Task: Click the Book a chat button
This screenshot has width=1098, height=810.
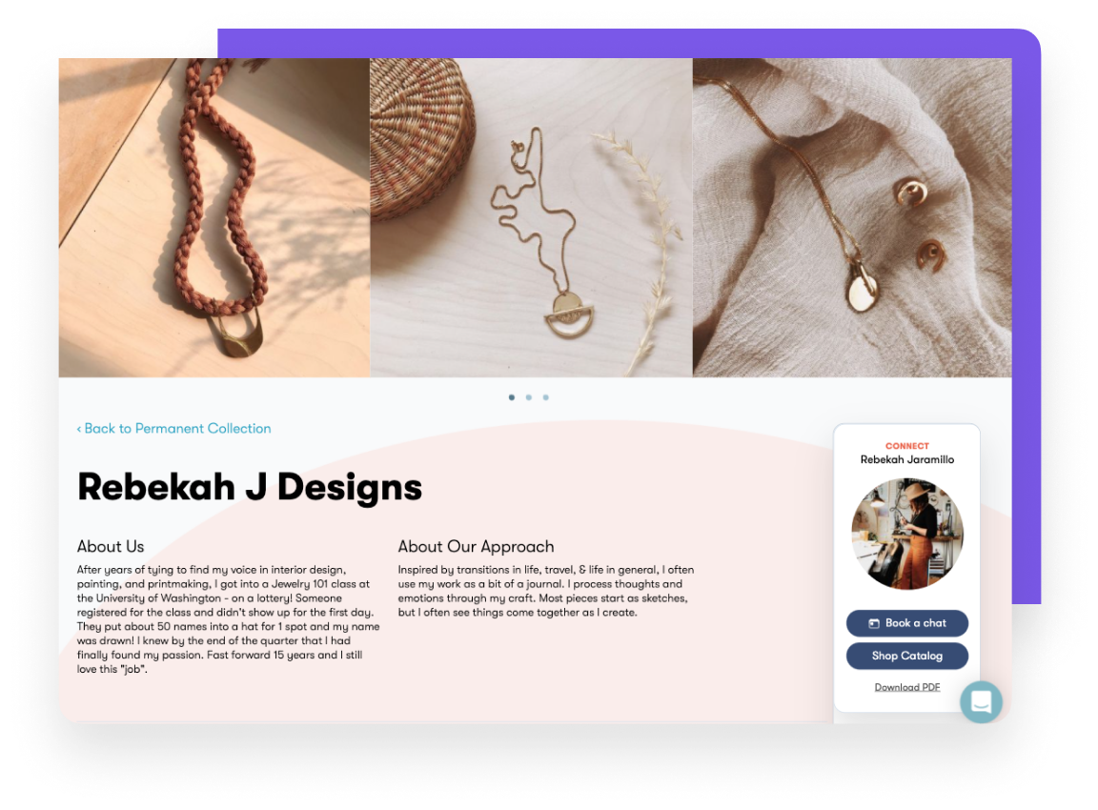Action: click(906, 623)
